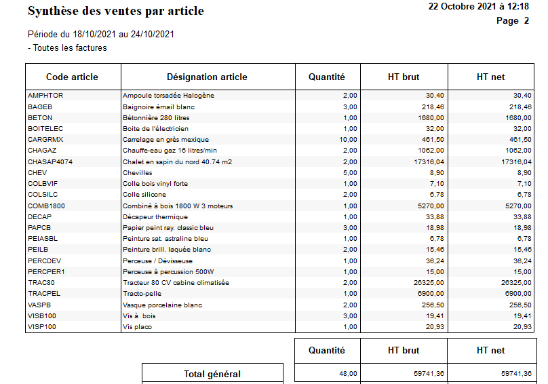
Task: Click the 'Désignation article' column header
Action: click(207, 77)
